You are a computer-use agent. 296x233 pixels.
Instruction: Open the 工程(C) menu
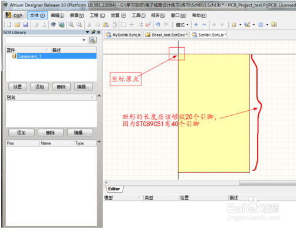(x=97, y=15)
